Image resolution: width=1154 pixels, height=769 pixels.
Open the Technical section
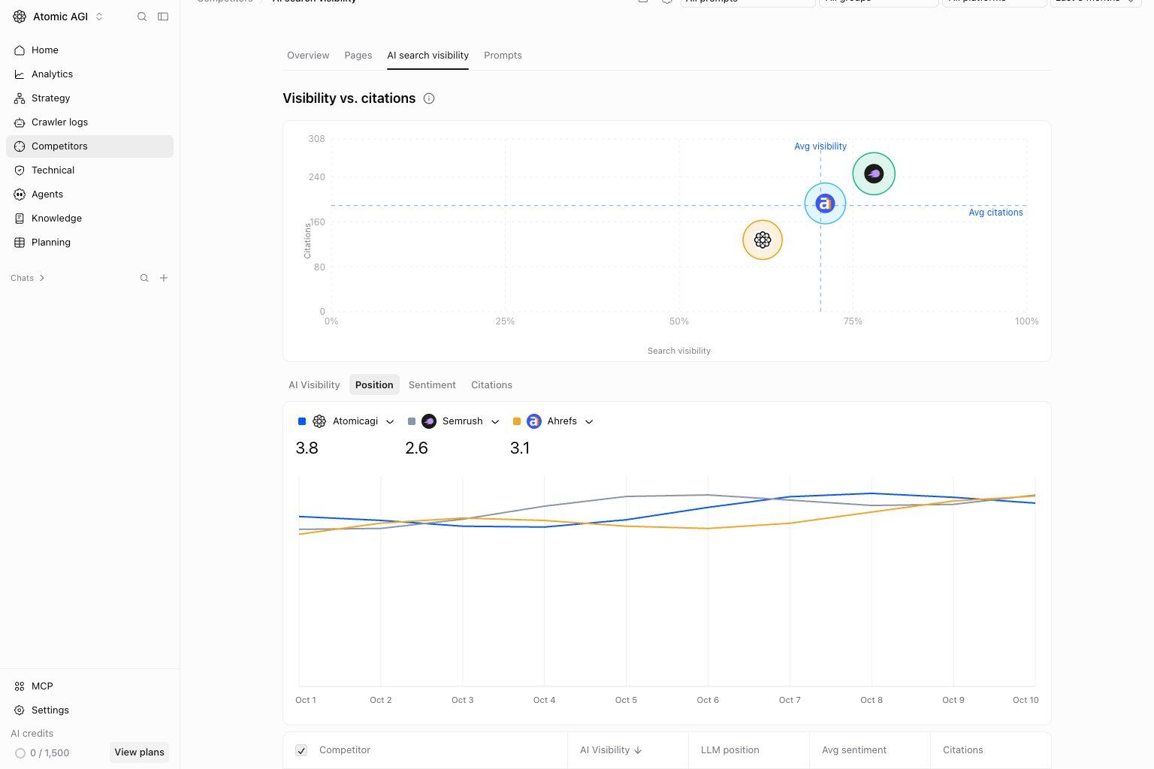click(x=89, y=170)
